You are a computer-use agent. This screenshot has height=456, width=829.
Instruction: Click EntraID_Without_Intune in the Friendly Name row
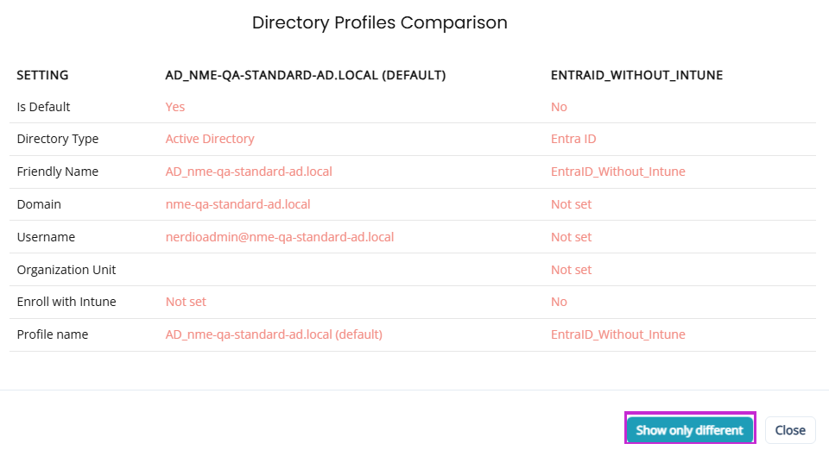pyautogui.click(x=617, y=171)
